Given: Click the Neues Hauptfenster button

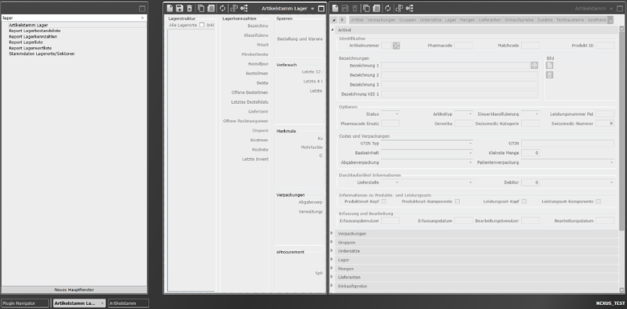Looking at the screenshot, I should (x=74, y=290).
